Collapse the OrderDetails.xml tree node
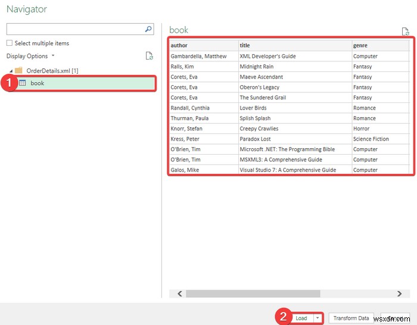 [11, 71]
